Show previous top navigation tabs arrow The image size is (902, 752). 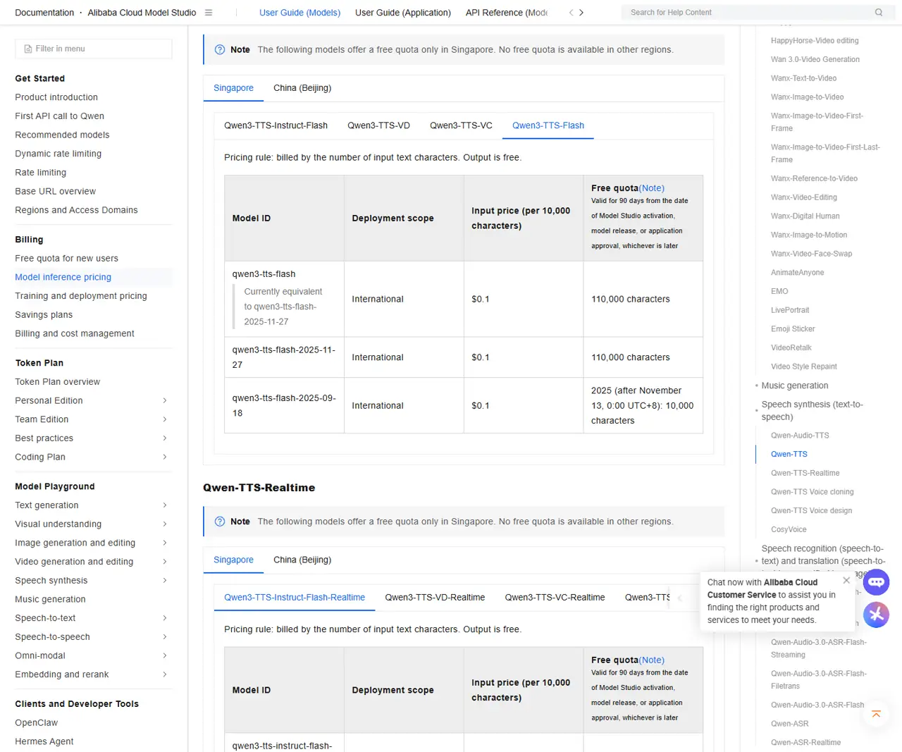click(x=571, y=13)
